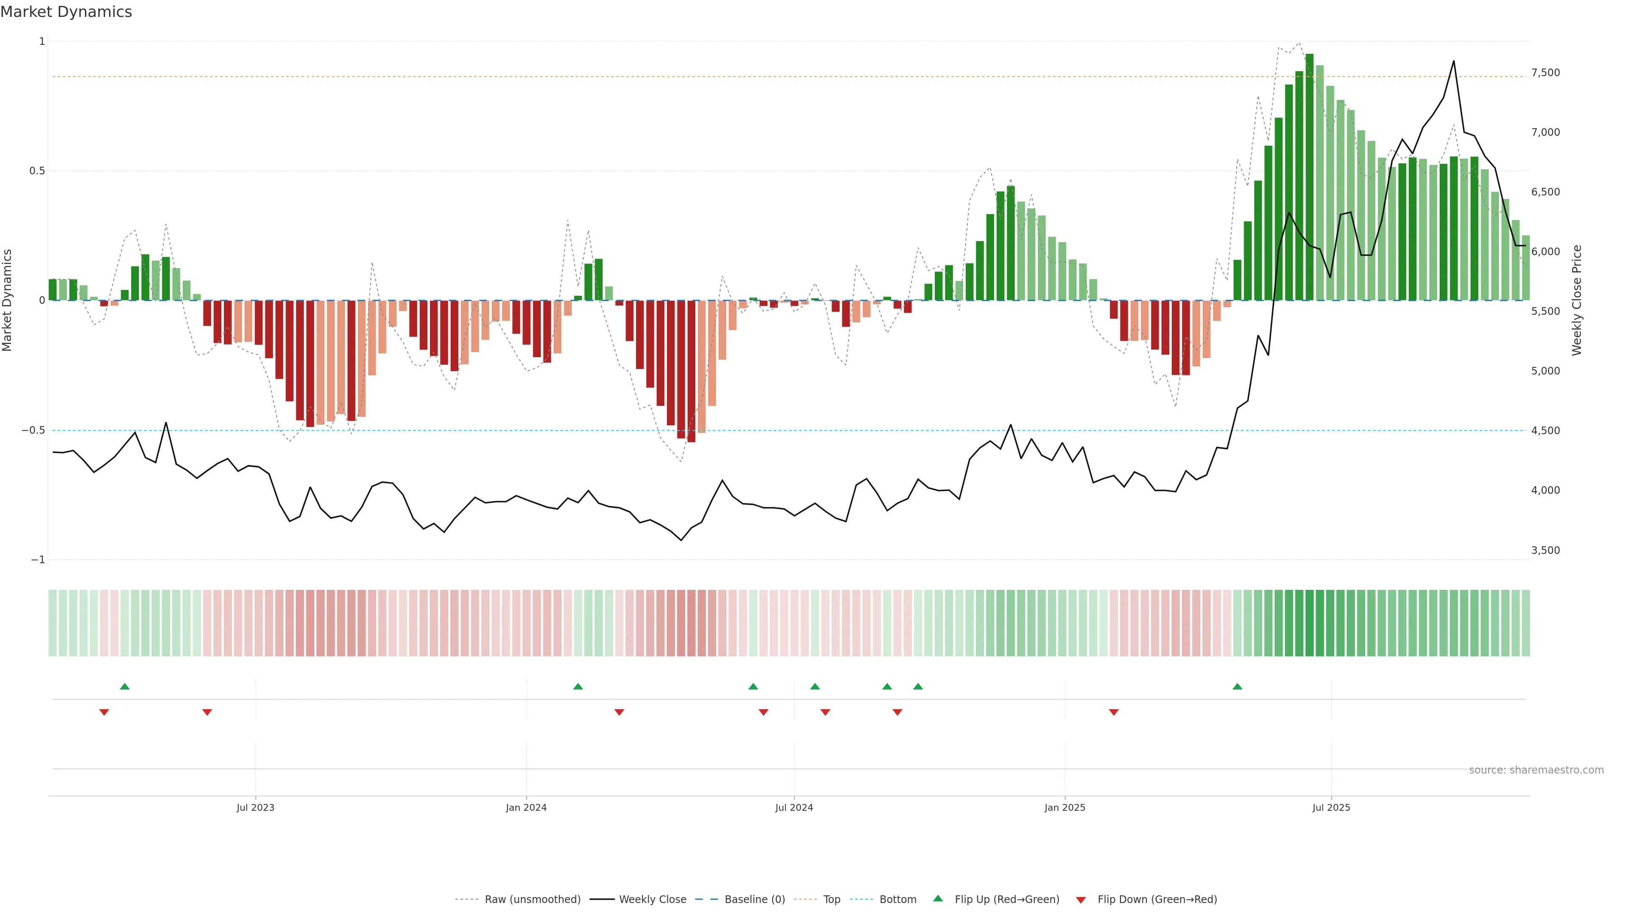Click the Jan 2025 x-axis label
Screen dimensions: 1625x914
[x=1065, y=807]
